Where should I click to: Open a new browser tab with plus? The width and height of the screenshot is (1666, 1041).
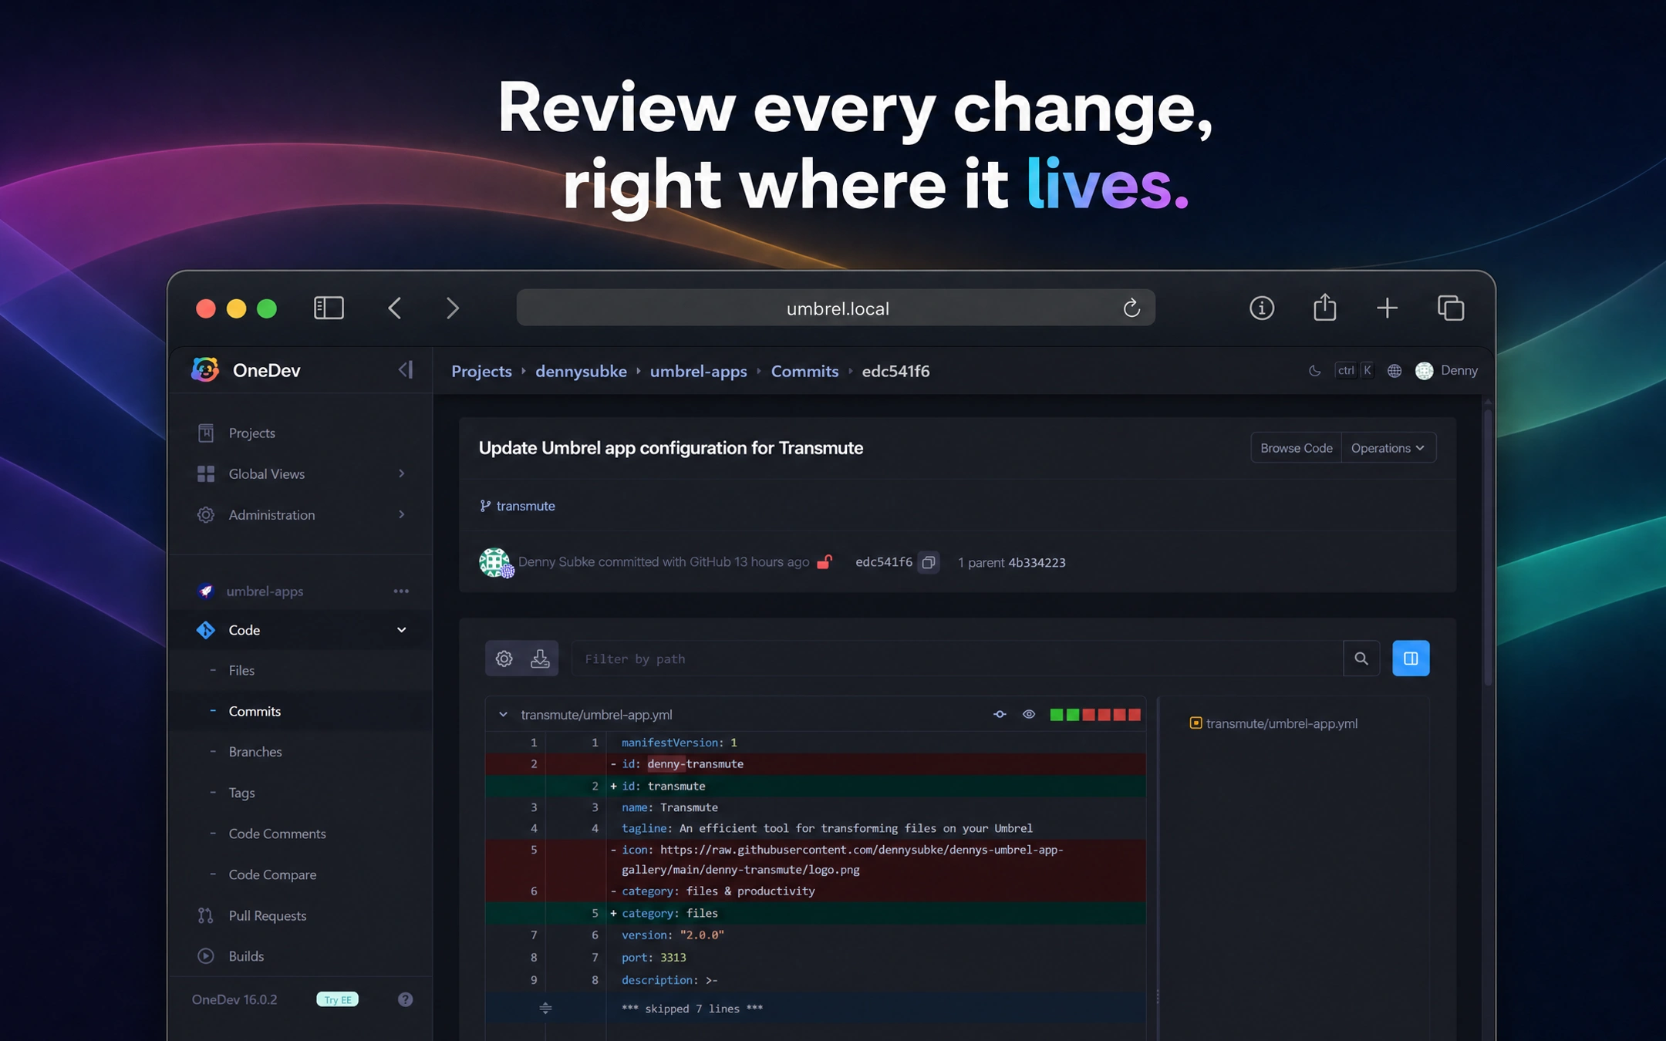click(x=1387, y=308)
